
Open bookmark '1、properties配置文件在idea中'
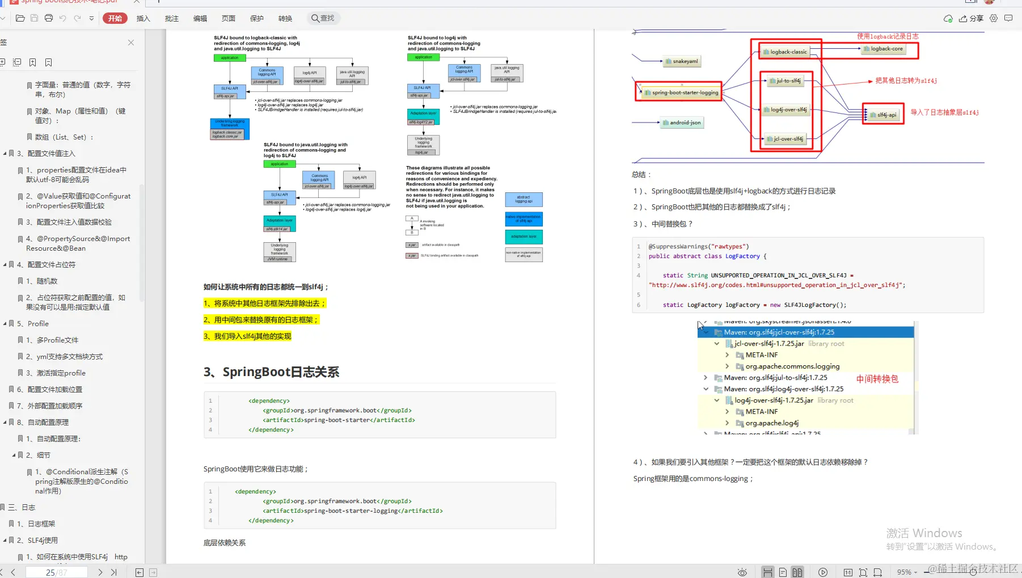pos(76,175)
